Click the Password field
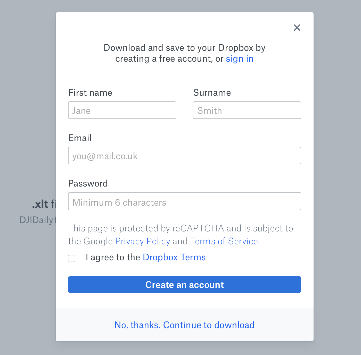The image size is (361, 355). tap(184, 201)
